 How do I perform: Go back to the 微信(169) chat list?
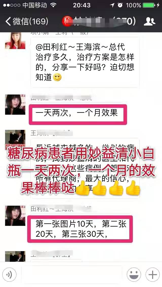tap(27, 21)
